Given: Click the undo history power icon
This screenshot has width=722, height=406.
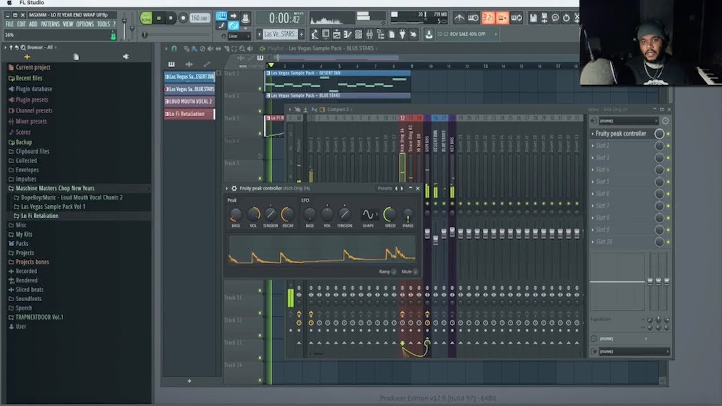Looking at the screenshot, I should pyautogui.click(x=566, y=18).
